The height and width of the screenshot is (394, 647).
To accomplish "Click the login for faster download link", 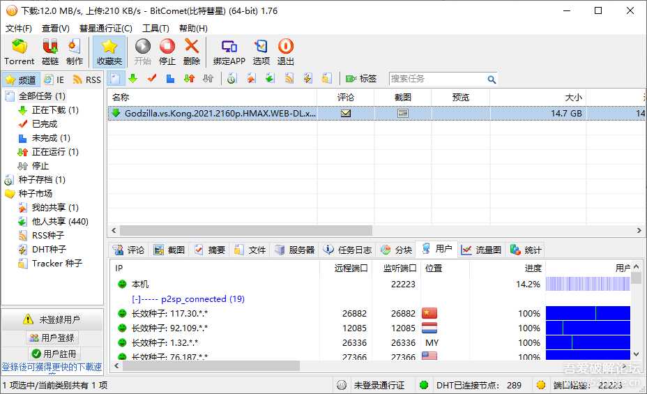I will 52,367.
